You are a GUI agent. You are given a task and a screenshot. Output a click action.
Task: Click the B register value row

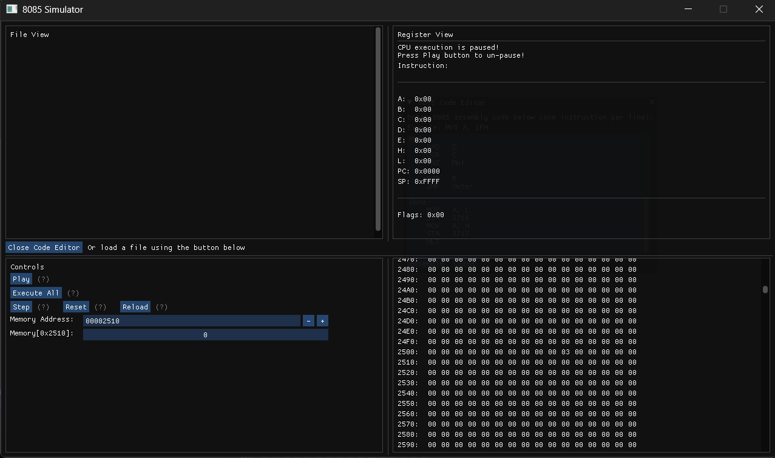pyautogui.click(x=415, y=109)
